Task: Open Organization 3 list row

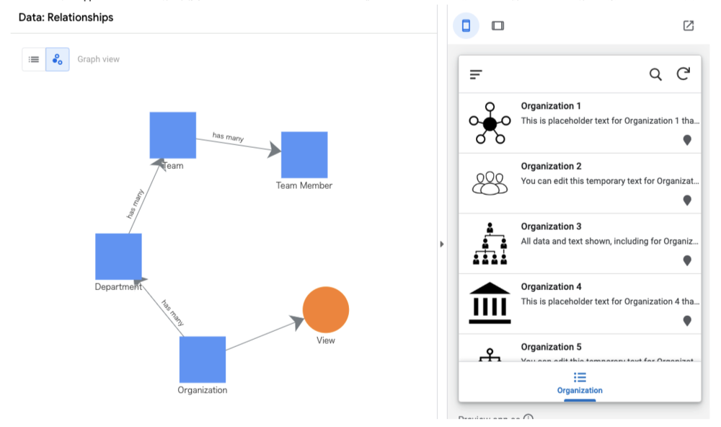Action: pos(580,243)
